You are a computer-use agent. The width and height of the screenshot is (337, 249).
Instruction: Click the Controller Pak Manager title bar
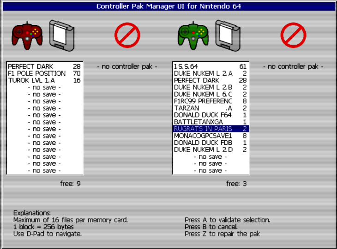pos(168,6)
